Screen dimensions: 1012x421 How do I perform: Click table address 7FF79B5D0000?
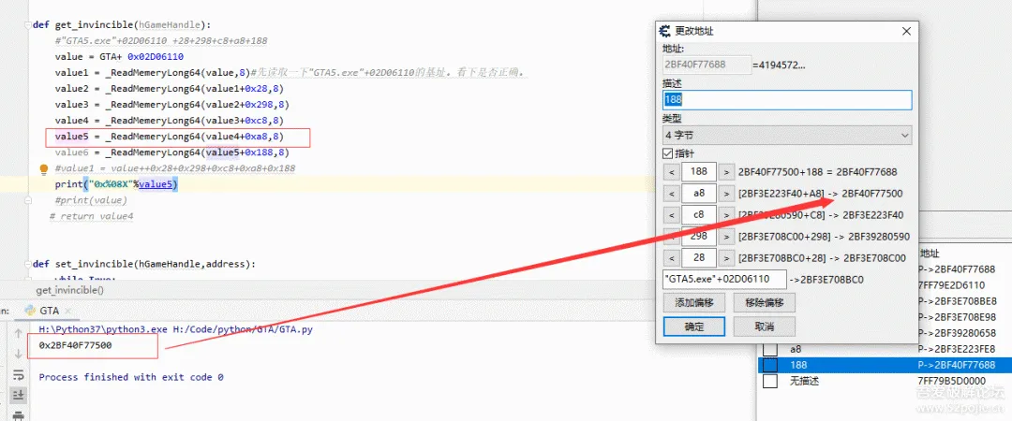pos(951,381)
